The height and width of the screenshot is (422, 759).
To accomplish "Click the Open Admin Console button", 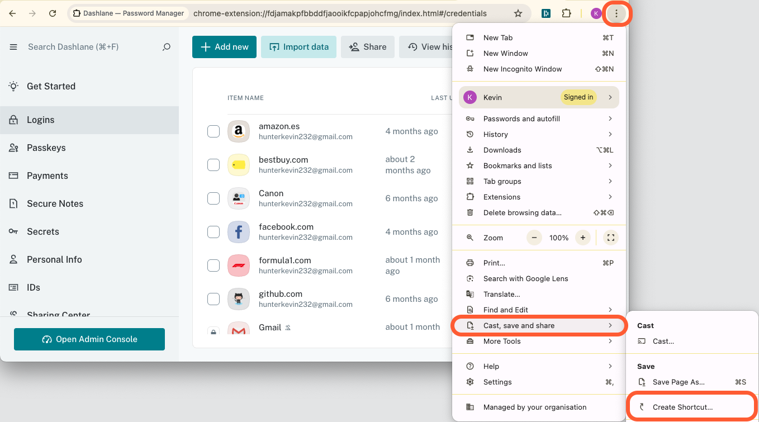I will coord(89,339).
